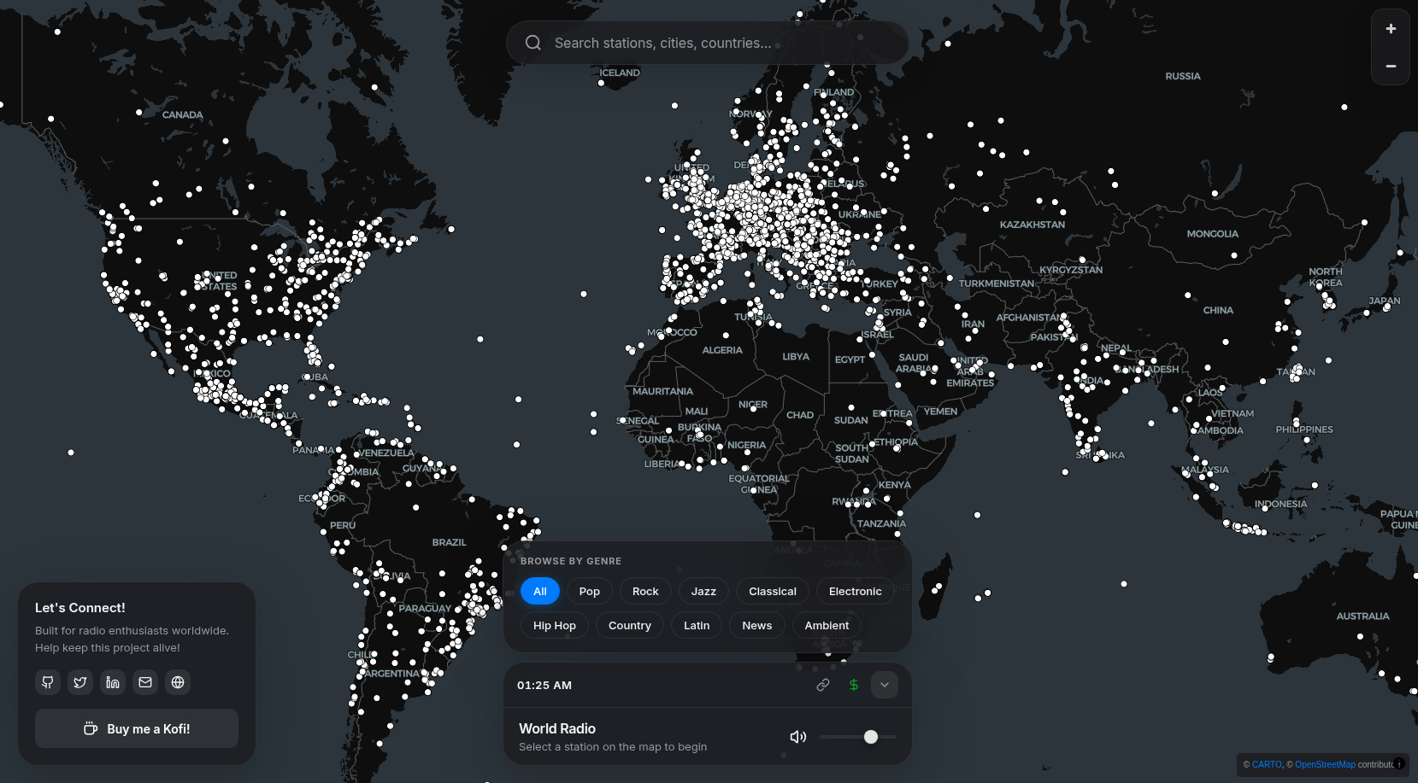The image size is (1418, 783).
Task: Visit the LinkedIn icon
Action: tap(112, 682)
